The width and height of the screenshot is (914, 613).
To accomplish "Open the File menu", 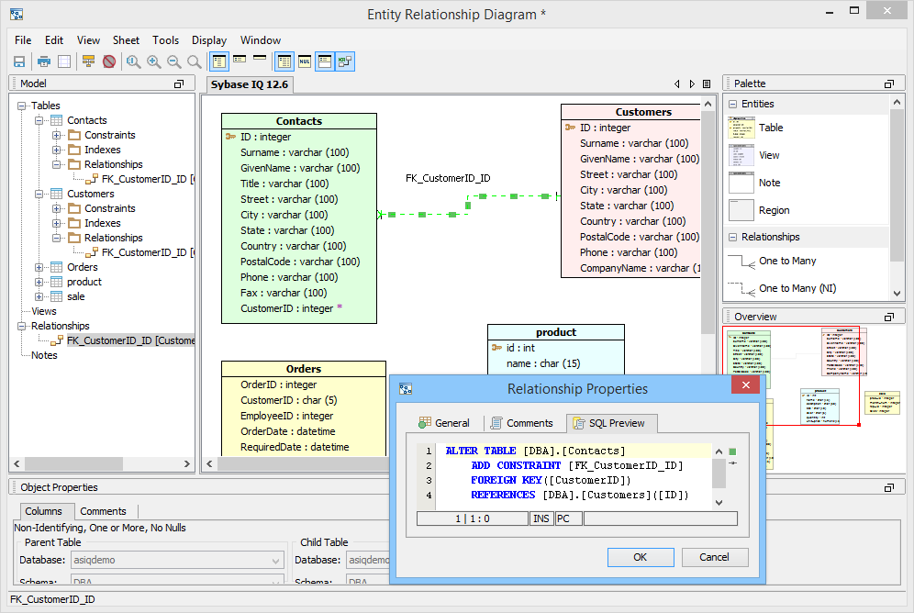I will pos(23,40).
